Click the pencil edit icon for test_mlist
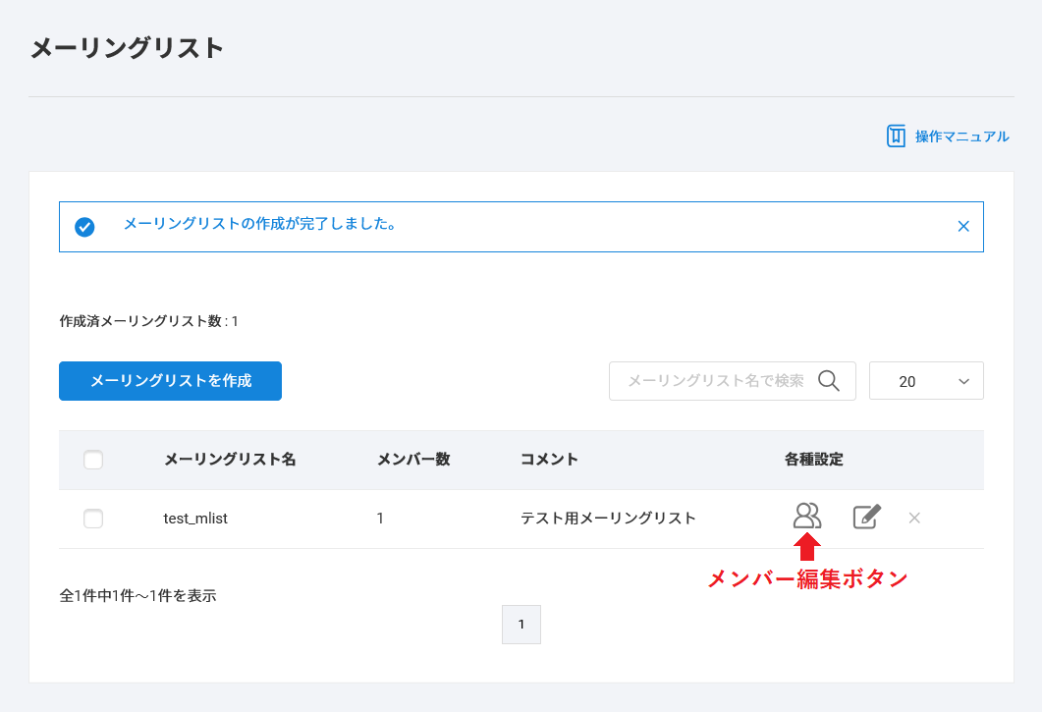The image size is (1042, 712). click(866, 517)
